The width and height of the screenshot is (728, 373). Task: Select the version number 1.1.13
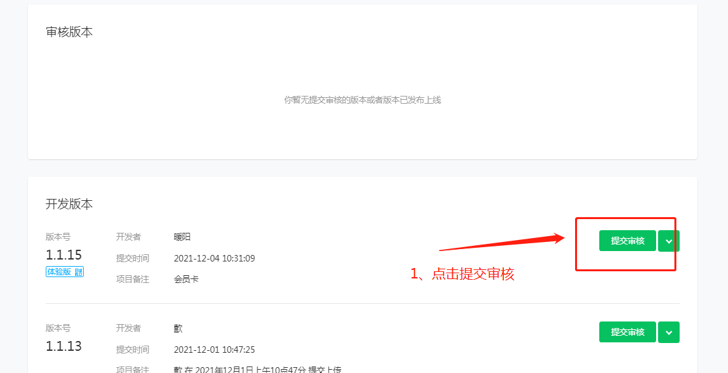(63, 346)
